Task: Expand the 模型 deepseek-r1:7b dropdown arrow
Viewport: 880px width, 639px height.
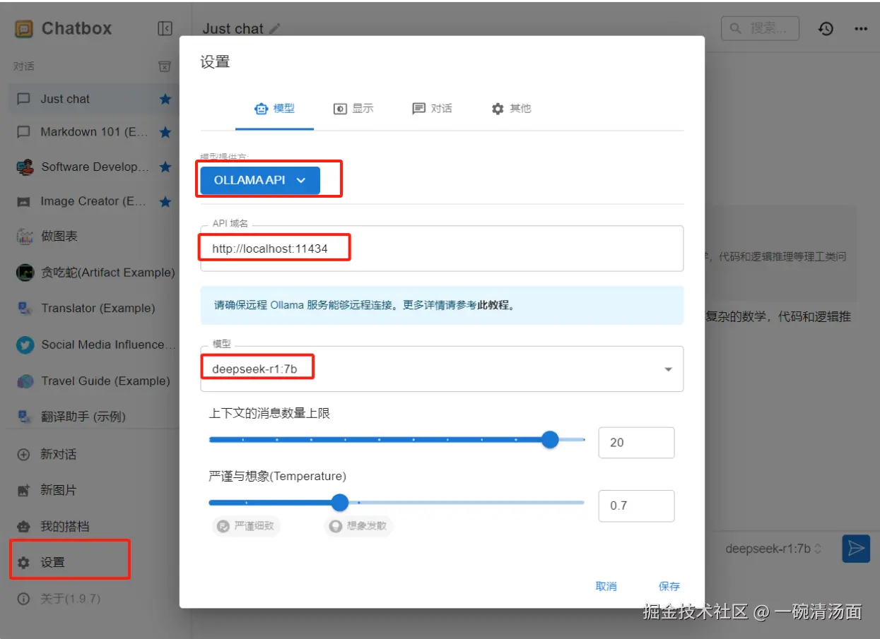Action: click(668, 369)
